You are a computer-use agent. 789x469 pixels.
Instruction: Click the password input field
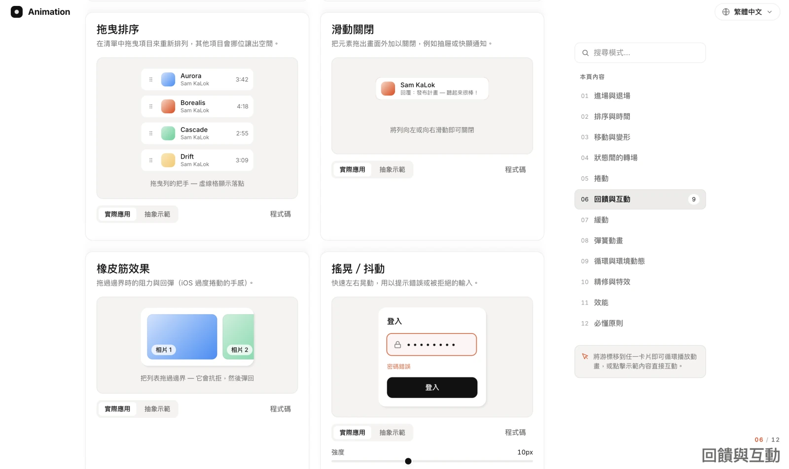[432, 345]
